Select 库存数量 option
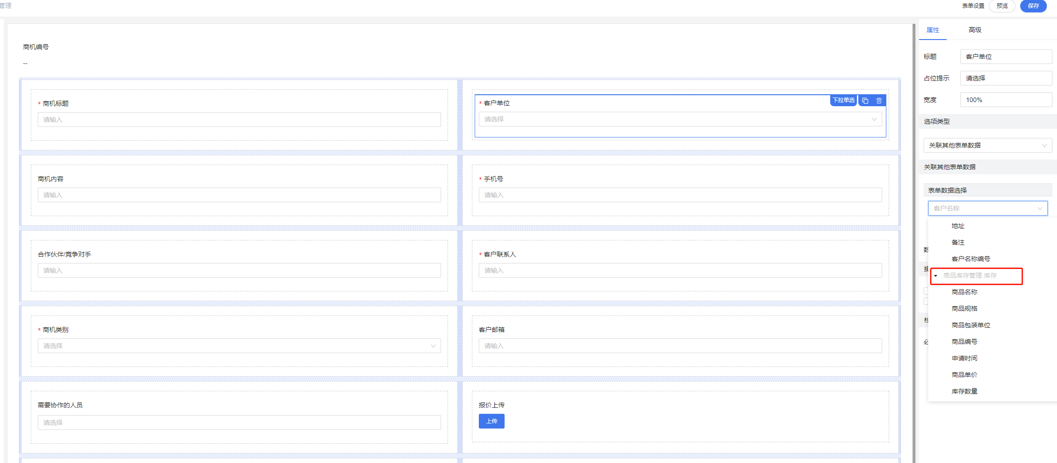This screenshot has width=1057, height=463. click(965, 392)
